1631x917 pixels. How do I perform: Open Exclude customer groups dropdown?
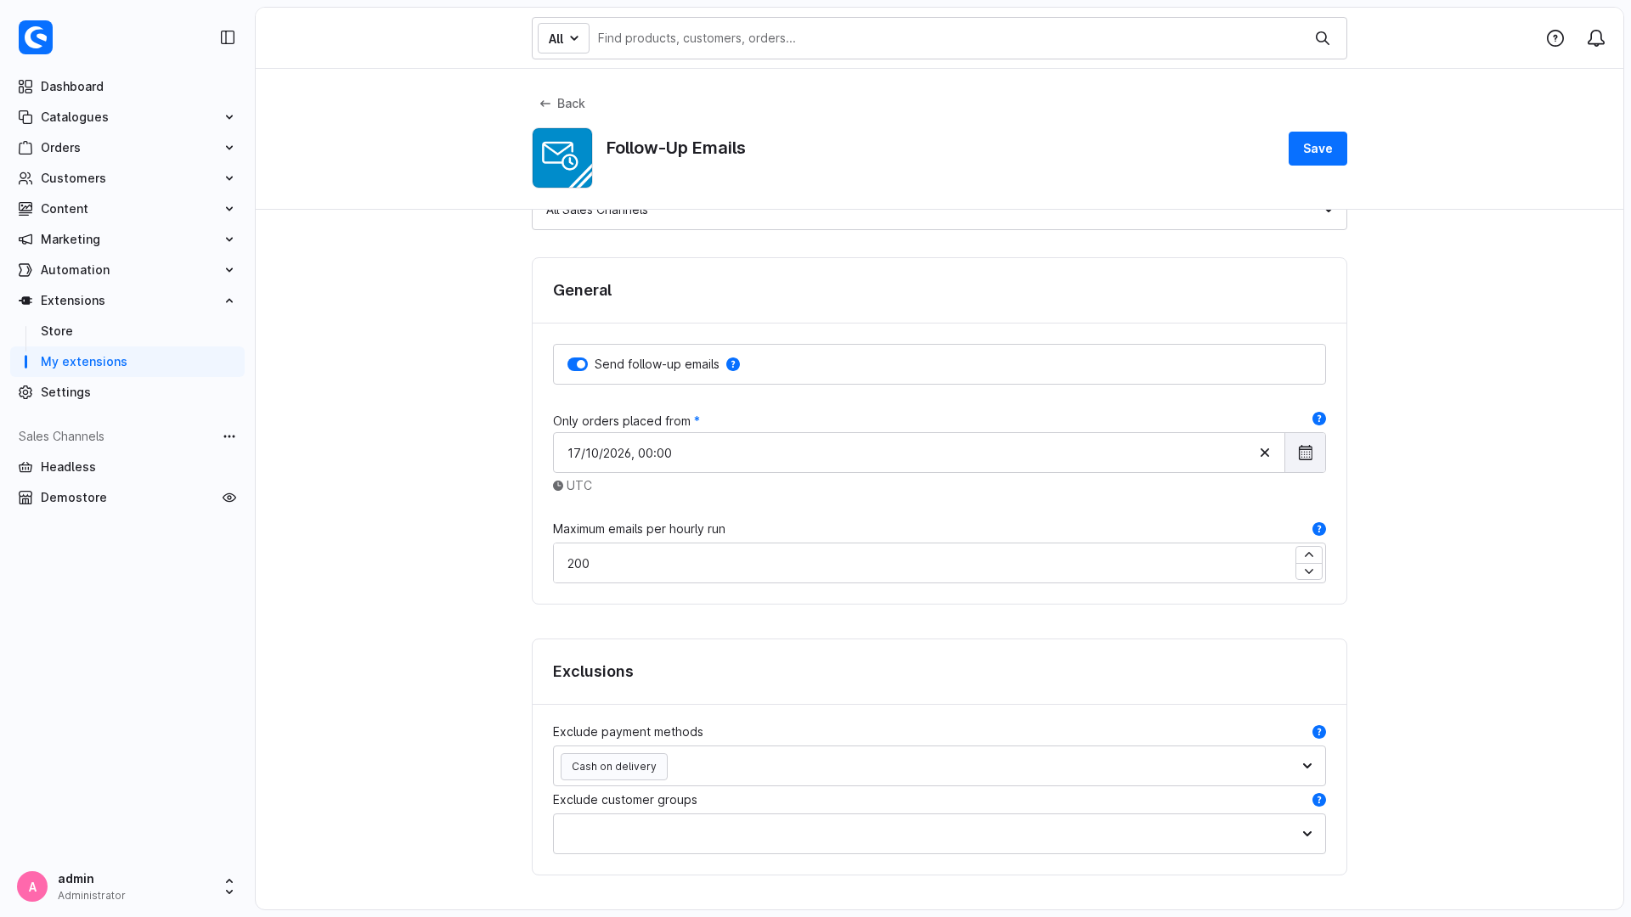point(940,834)
